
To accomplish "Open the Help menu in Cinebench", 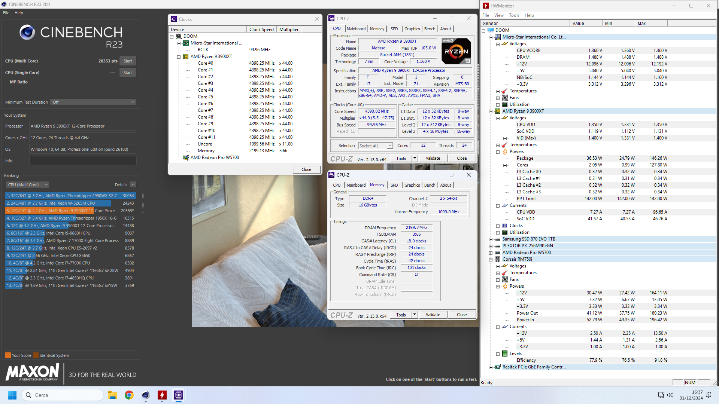I will (19, 13).
